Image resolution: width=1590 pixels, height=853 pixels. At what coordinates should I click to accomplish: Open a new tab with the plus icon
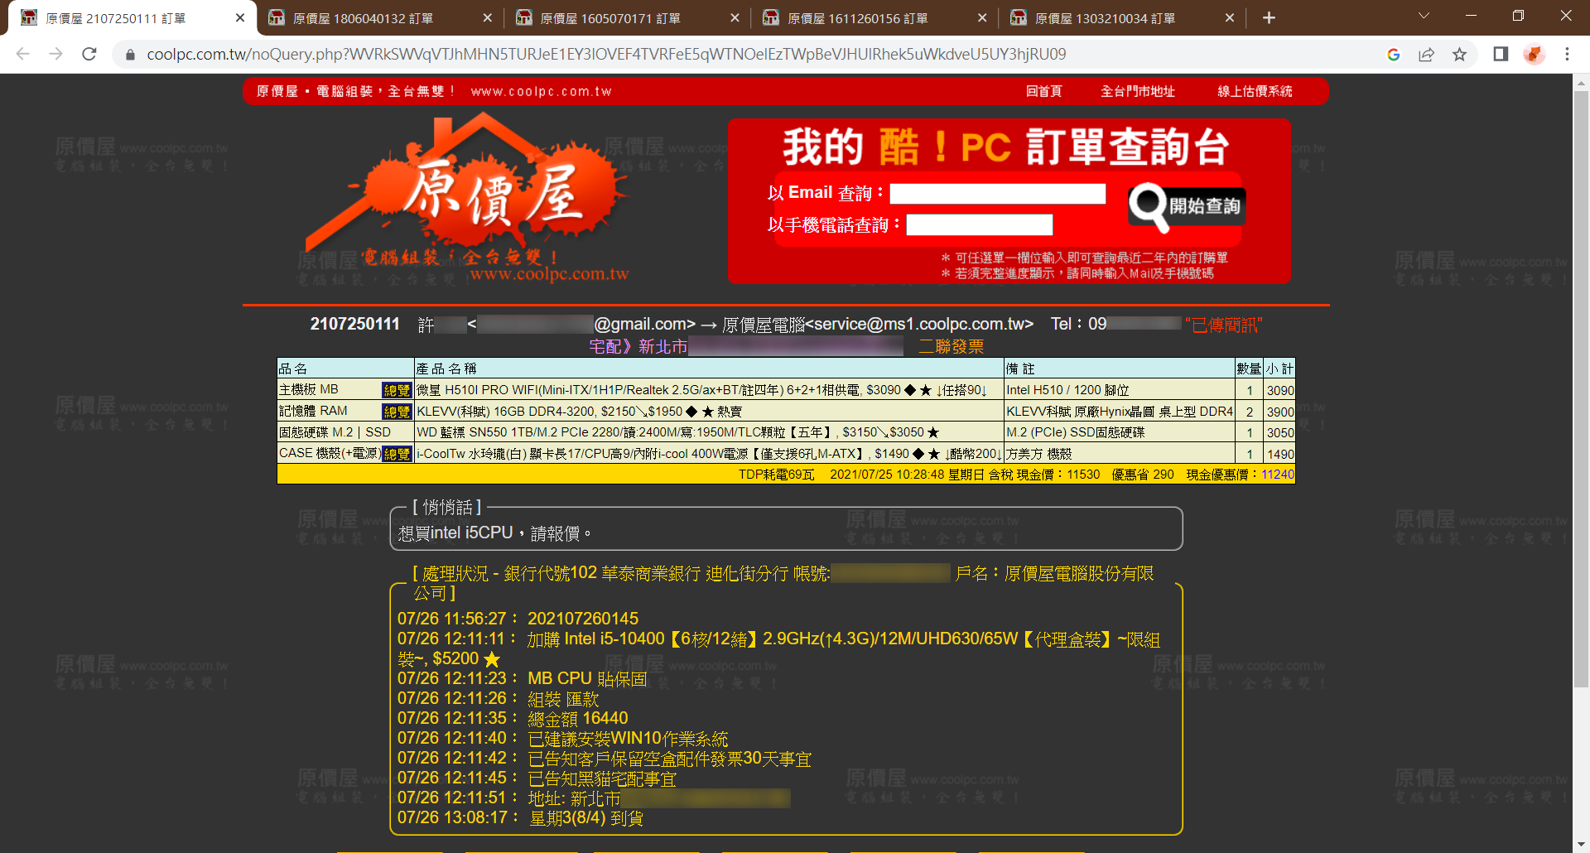tap(1269, 18)
